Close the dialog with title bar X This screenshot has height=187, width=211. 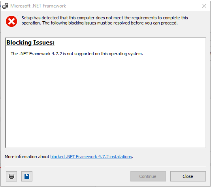[204, 6]
